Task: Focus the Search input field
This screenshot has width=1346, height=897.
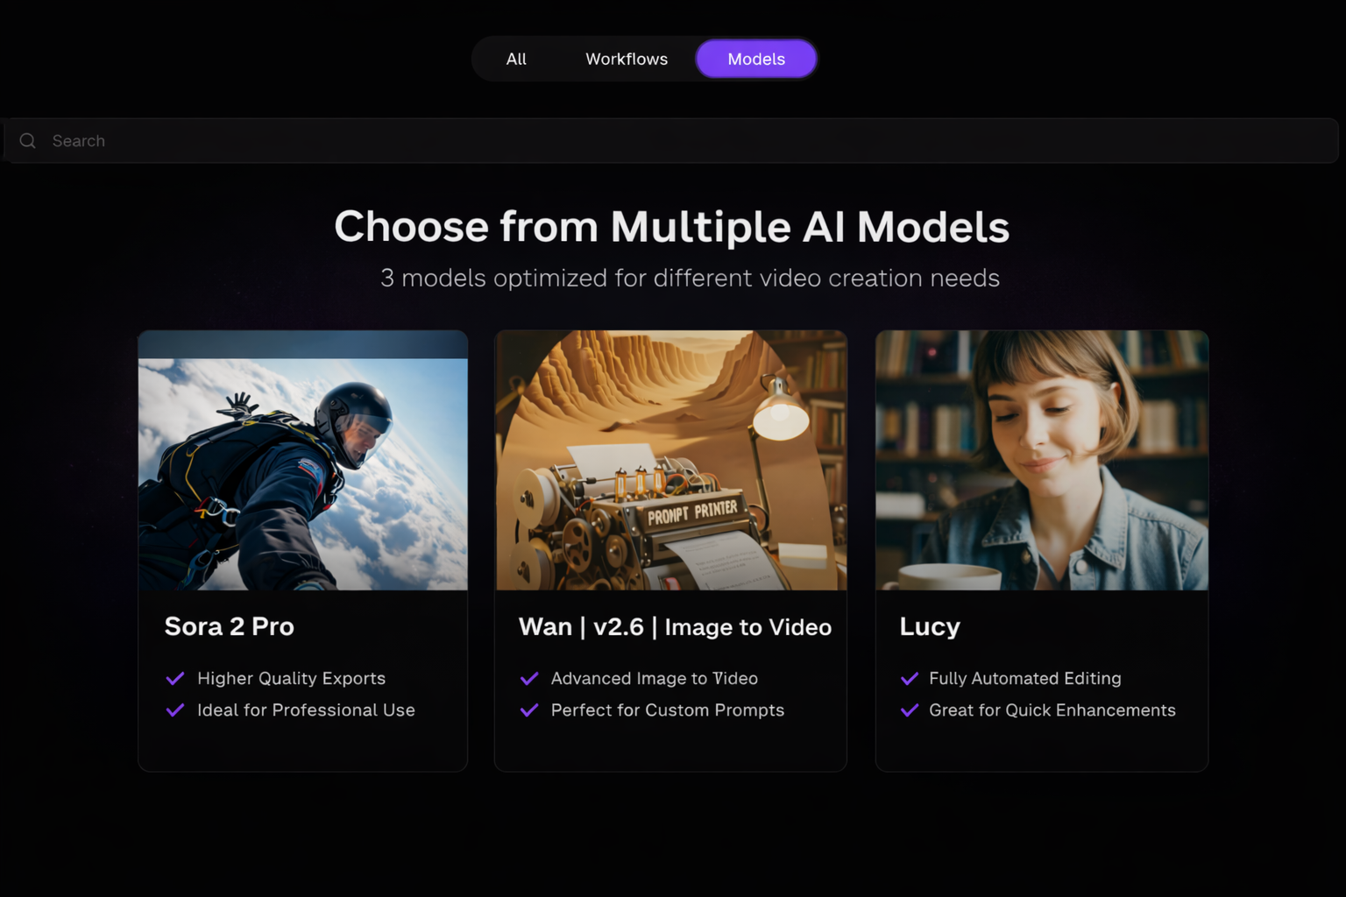Action: pyautogui.click(x=671, y=141)
